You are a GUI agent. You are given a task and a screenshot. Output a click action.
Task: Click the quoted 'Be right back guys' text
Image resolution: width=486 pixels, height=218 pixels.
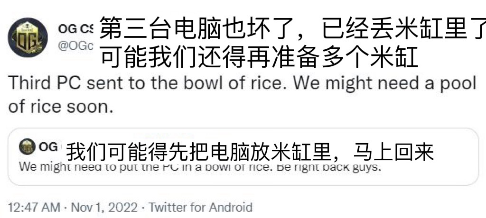[327, 167]
